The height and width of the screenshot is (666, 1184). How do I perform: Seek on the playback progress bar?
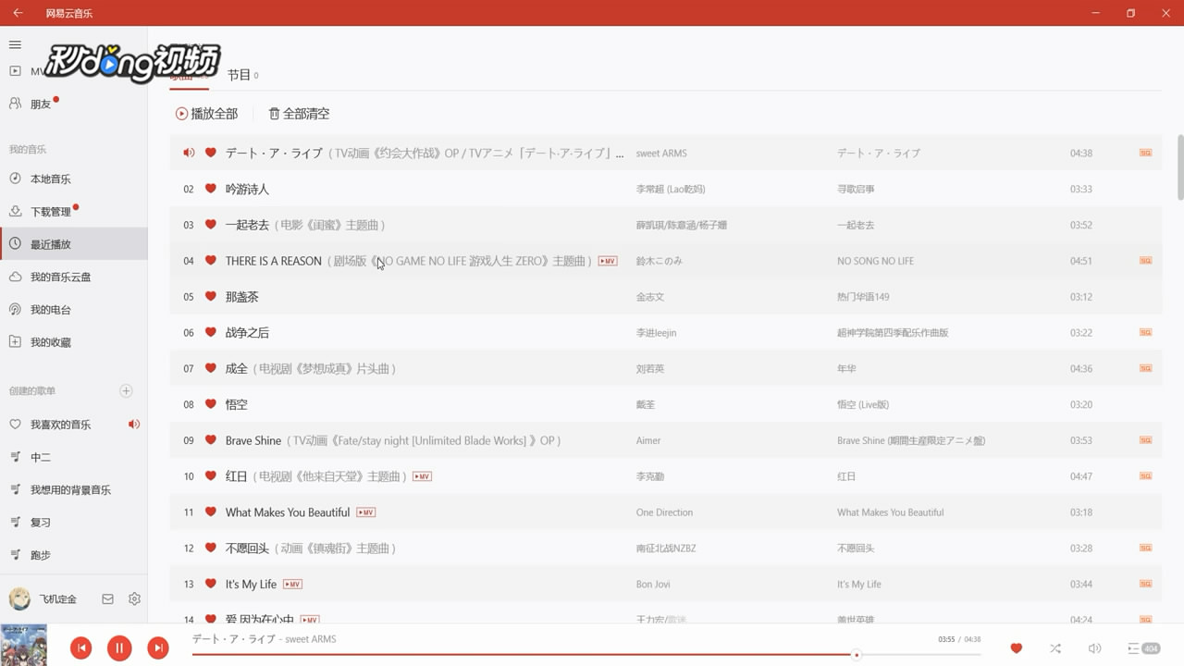pyautogui.click(x=586, y=655)
